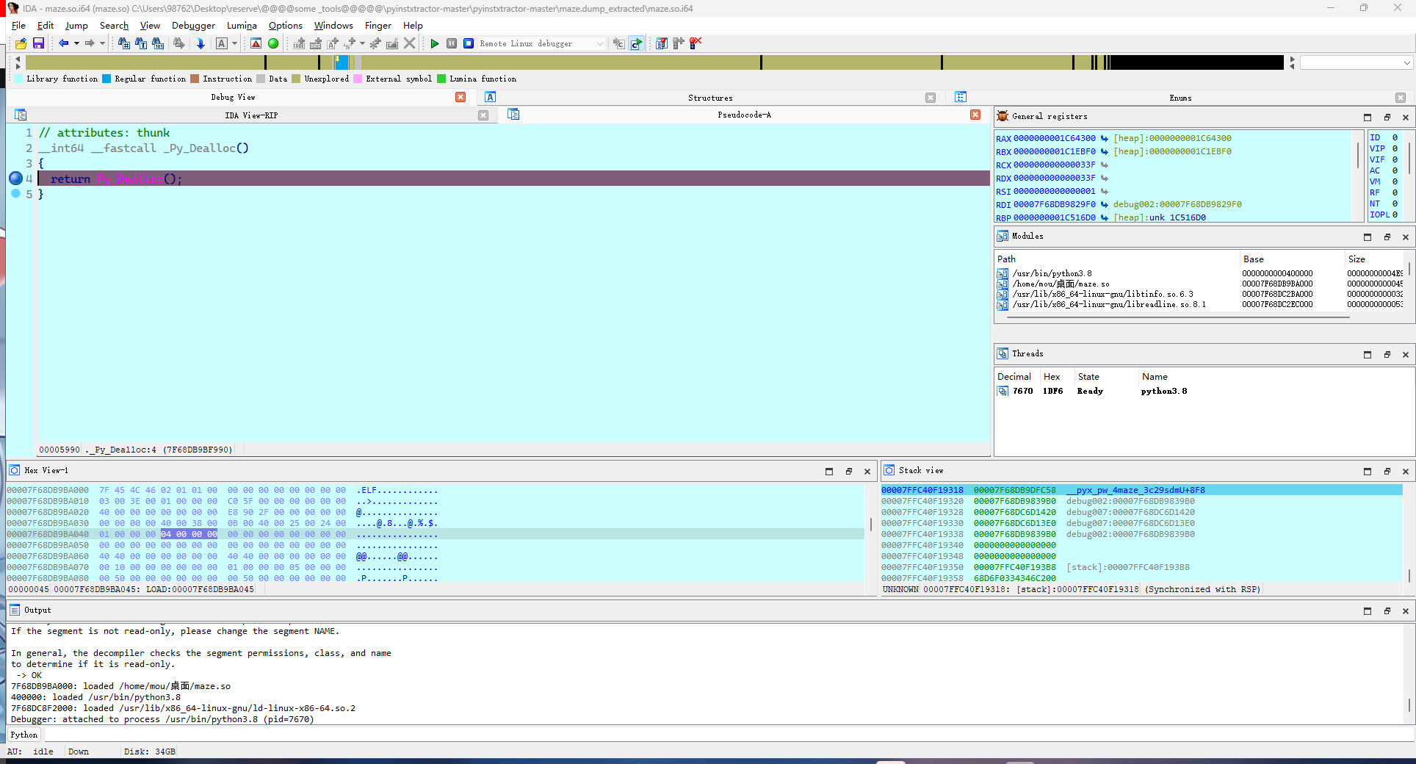This screenshot has width=1416, height=764.
Task: Open the Remote Linux debugger dropdown
Action: coord(599,44)
